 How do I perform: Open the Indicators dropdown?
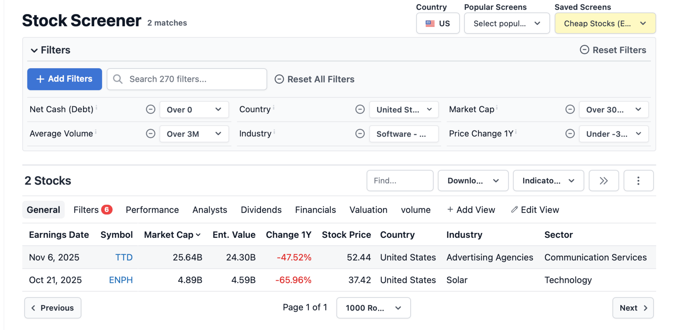point(548,181)
